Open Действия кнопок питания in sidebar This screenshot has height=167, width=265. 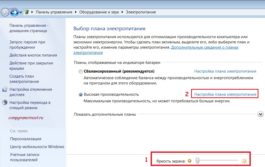tap(33, 55)
